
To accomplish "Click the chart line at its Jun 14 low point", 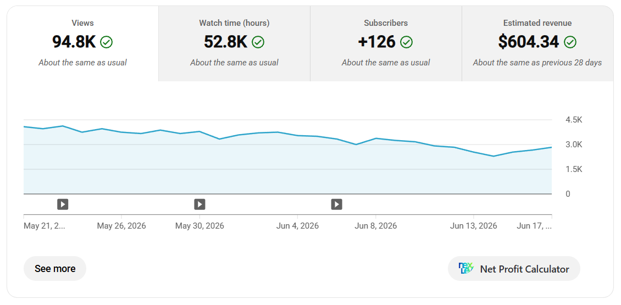I will (494, 156).
